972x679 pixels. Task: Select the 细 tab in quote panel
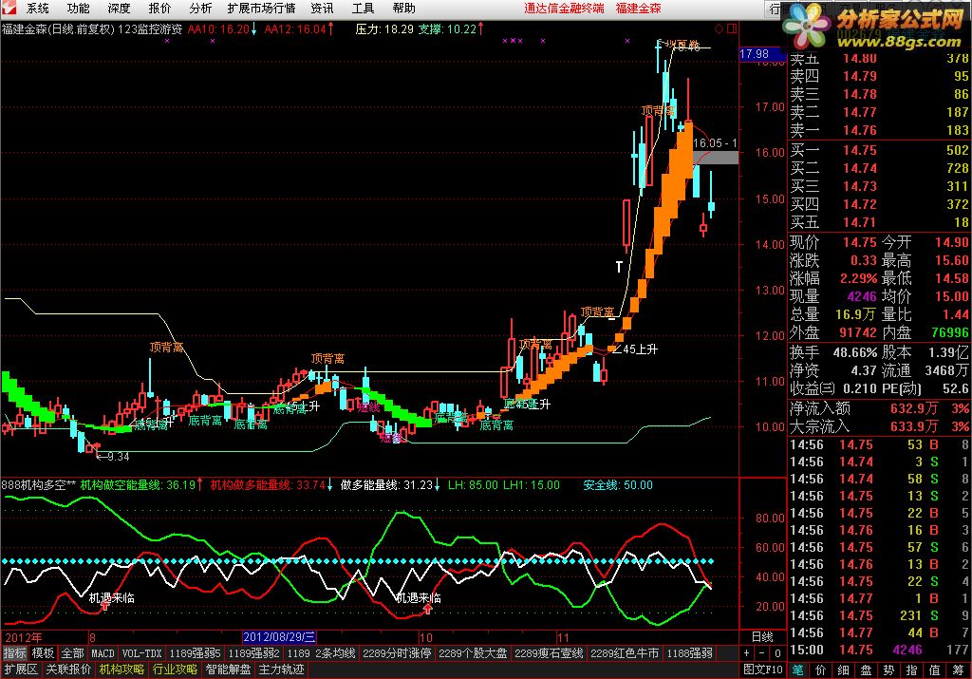843,670
